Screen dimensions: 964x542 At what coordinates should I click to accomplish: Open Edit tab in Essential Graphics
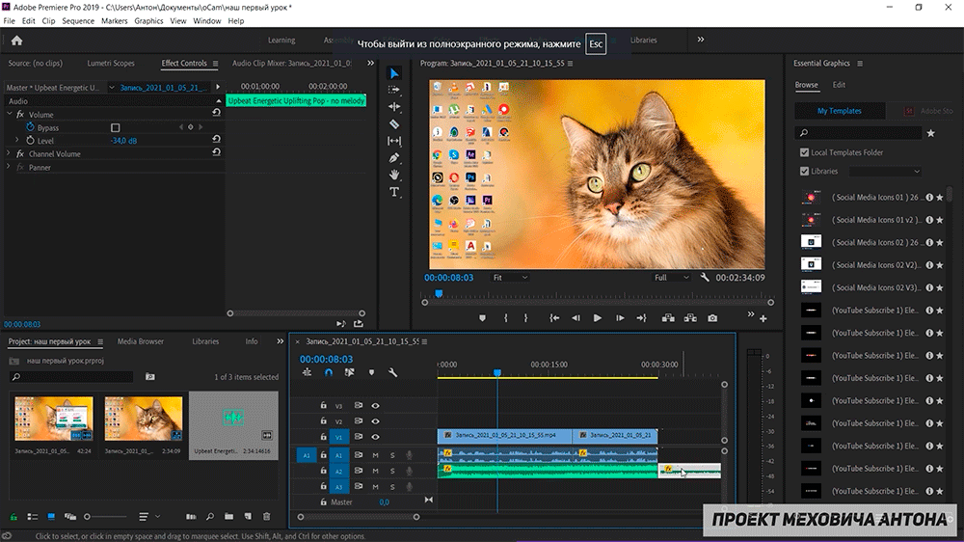pos(839,85)
